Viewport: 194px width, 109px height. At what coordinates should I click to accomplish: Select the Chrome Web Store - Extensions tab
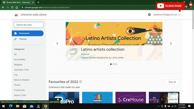pyautogui.click(x=18, y=2)
